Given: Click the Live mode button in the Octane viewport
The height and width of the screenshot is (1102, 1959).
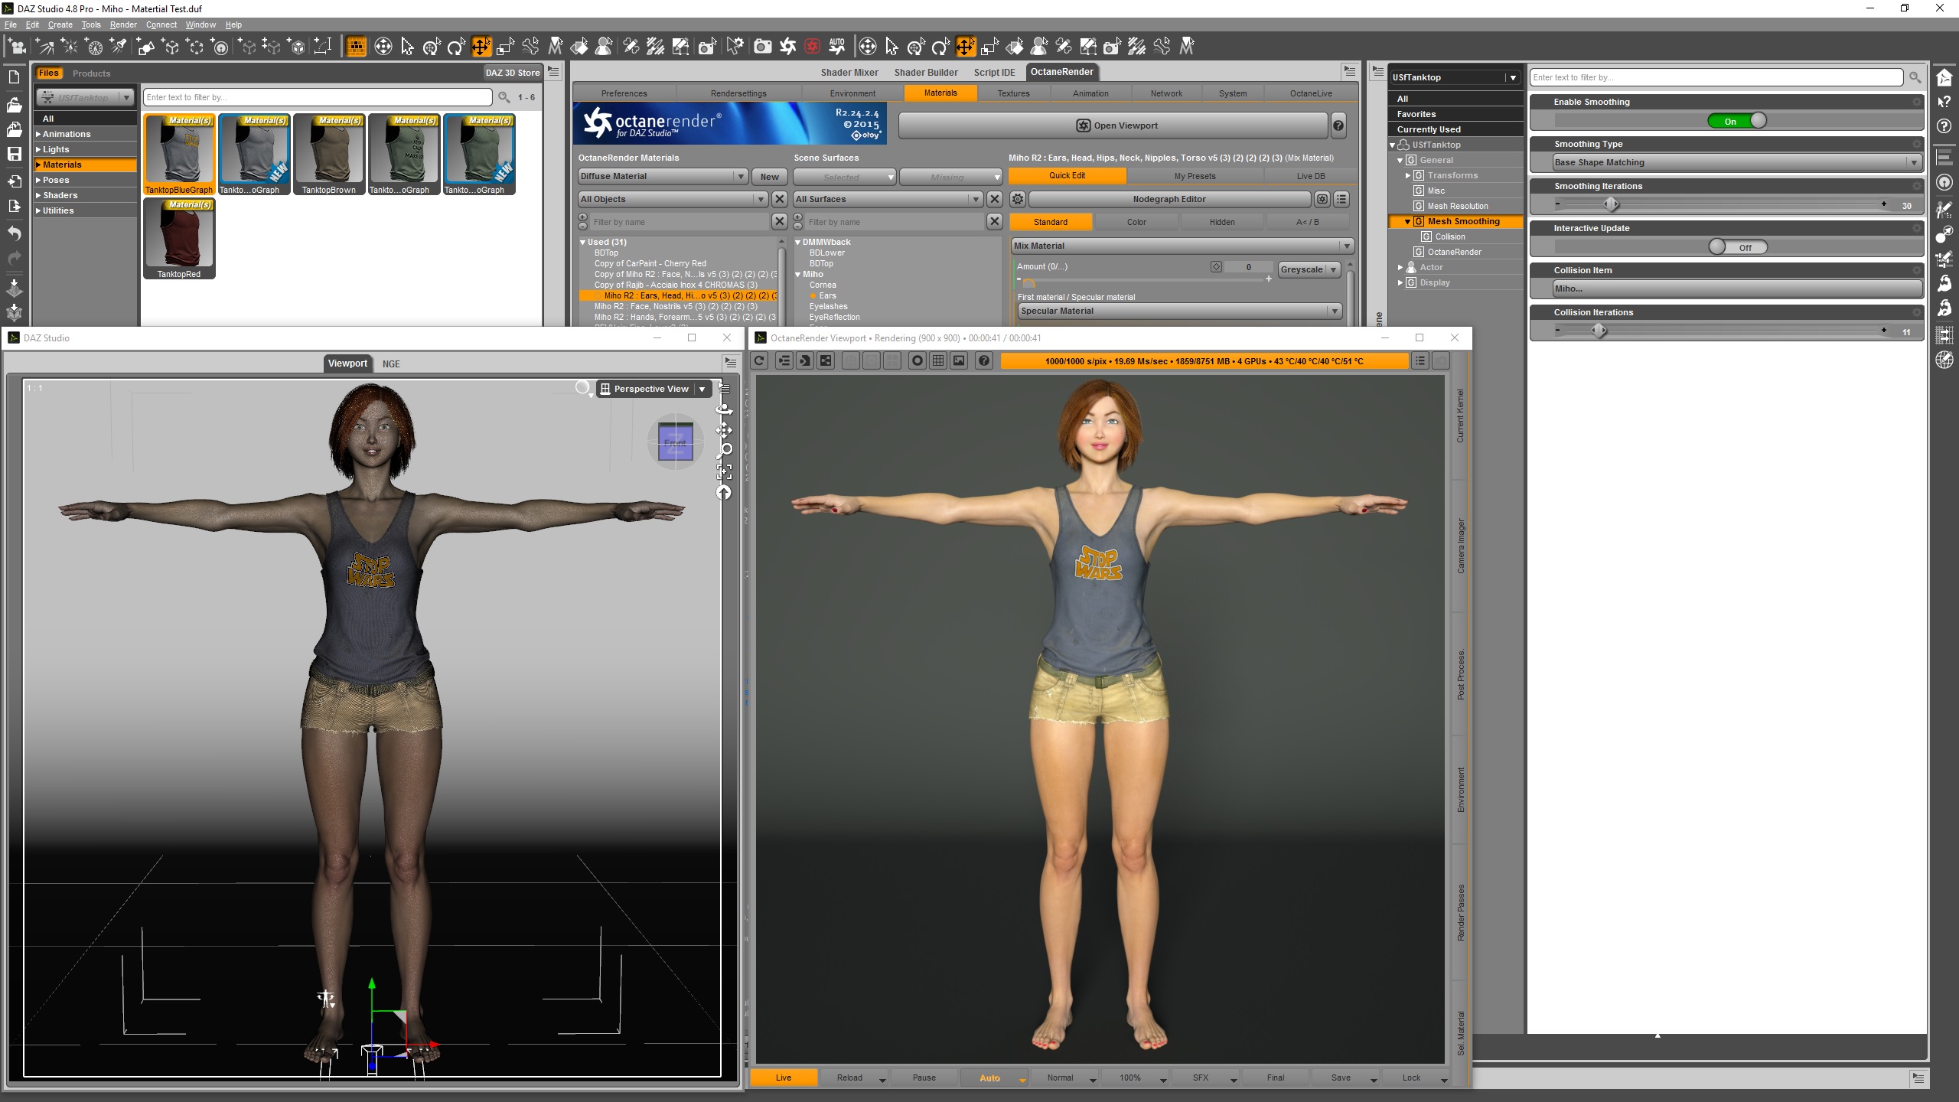Looking at the screenshot, I should 784,1078.
